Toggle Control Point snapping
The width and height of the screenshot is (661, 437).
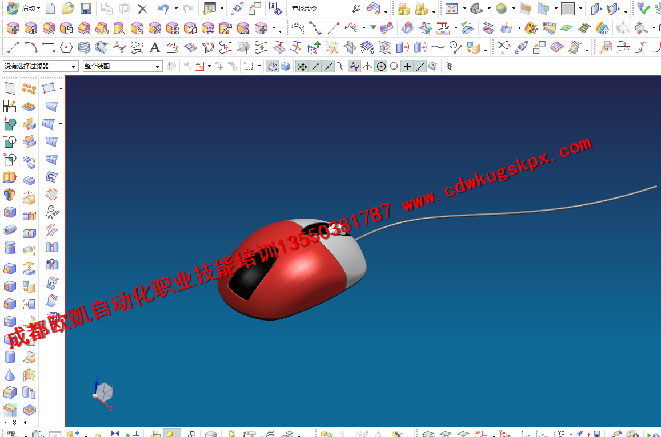pyautogui.click(x=341, y=67)
